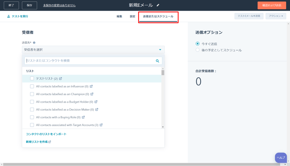
Task: Click the テストEメールを送信 button
Action: point(249,16)
